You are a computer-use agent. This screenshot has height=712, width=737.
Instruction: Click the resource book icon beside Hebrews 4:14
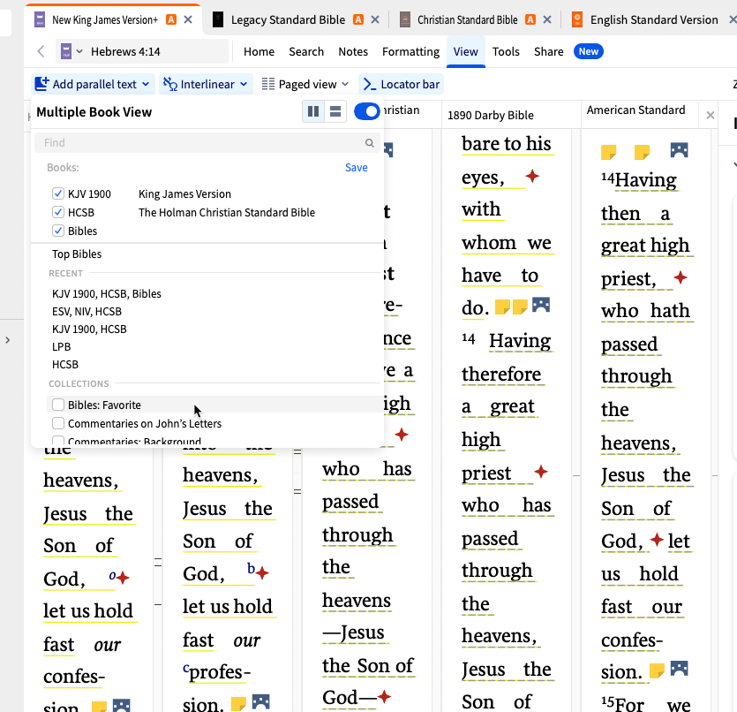pyautogui.click(x=66, y=51)
